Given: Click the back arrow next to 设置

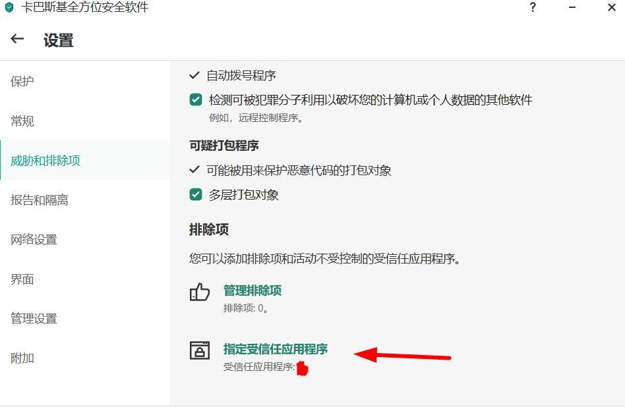Looking at the screenshot, I should pos(17,39).
